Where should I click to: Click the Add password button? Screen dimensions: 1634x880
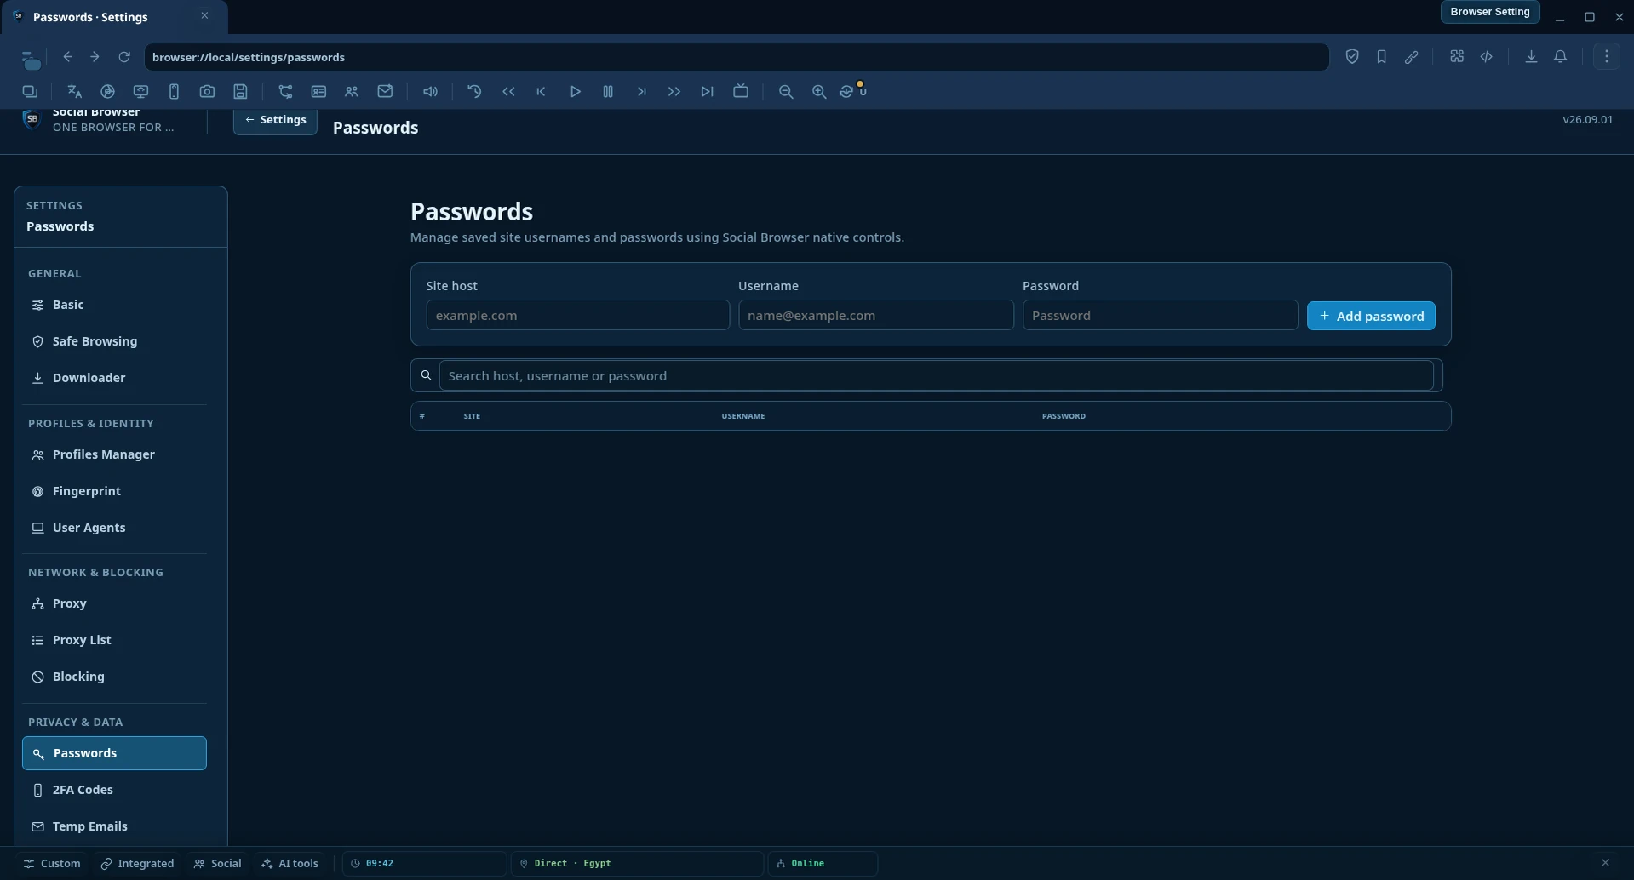coord(1371,316)
